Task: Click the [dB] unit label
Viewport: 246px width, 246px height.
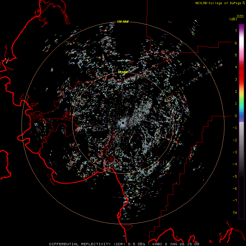Action: 233,19
